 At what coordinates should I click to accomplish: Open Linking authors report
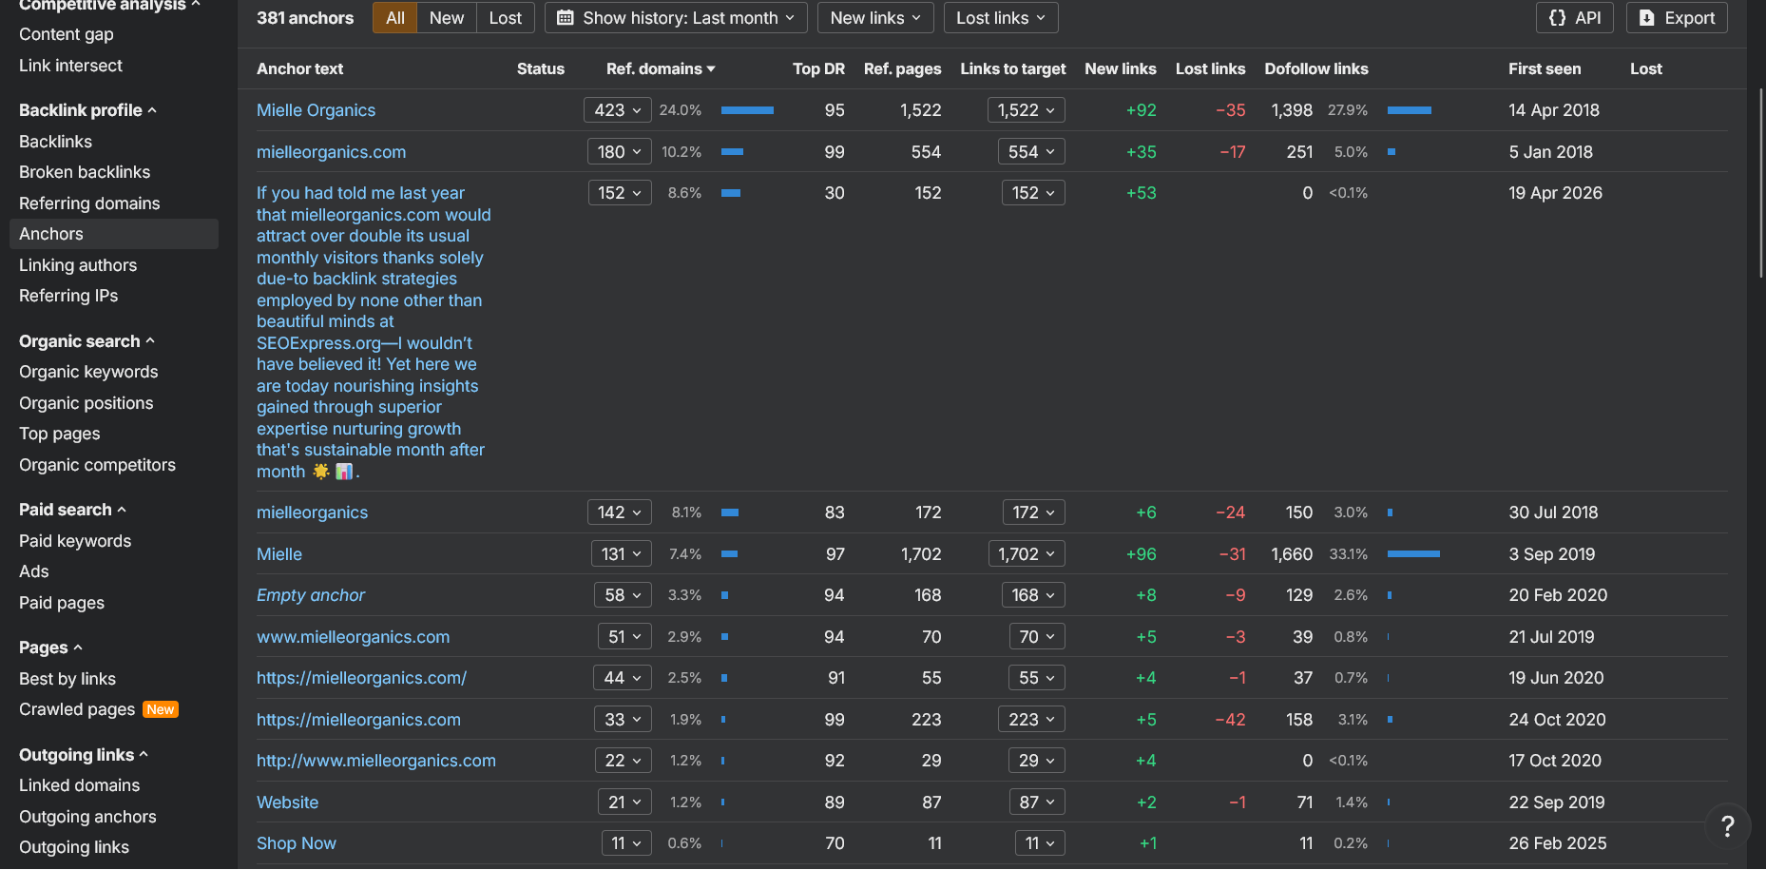tap(78, 265)
